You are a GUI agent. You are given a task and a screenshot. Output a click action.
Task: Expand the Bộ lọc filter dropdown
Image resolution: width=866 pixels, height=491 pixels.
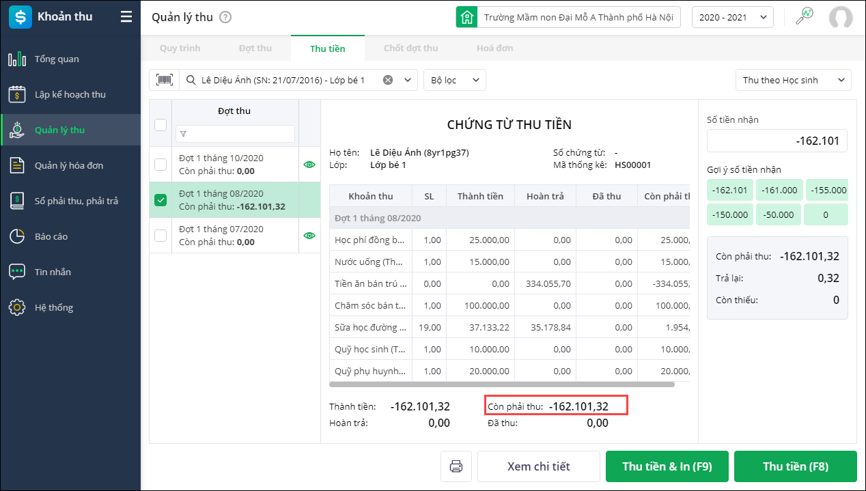click(x=454, y=80)
